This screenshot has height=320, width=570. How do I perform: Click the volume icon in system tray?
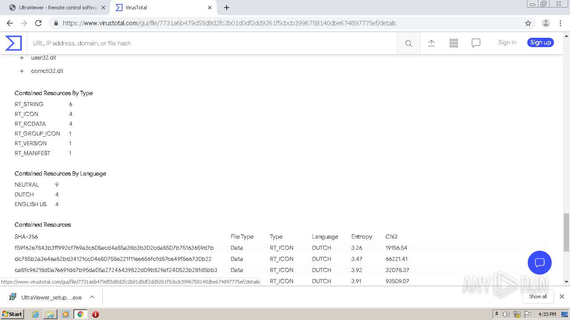point(506,314)
